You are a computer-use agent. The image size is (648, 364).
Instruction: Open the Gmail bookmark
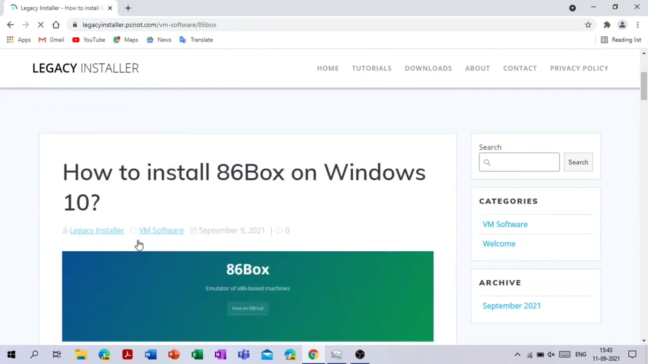point(51,40)
